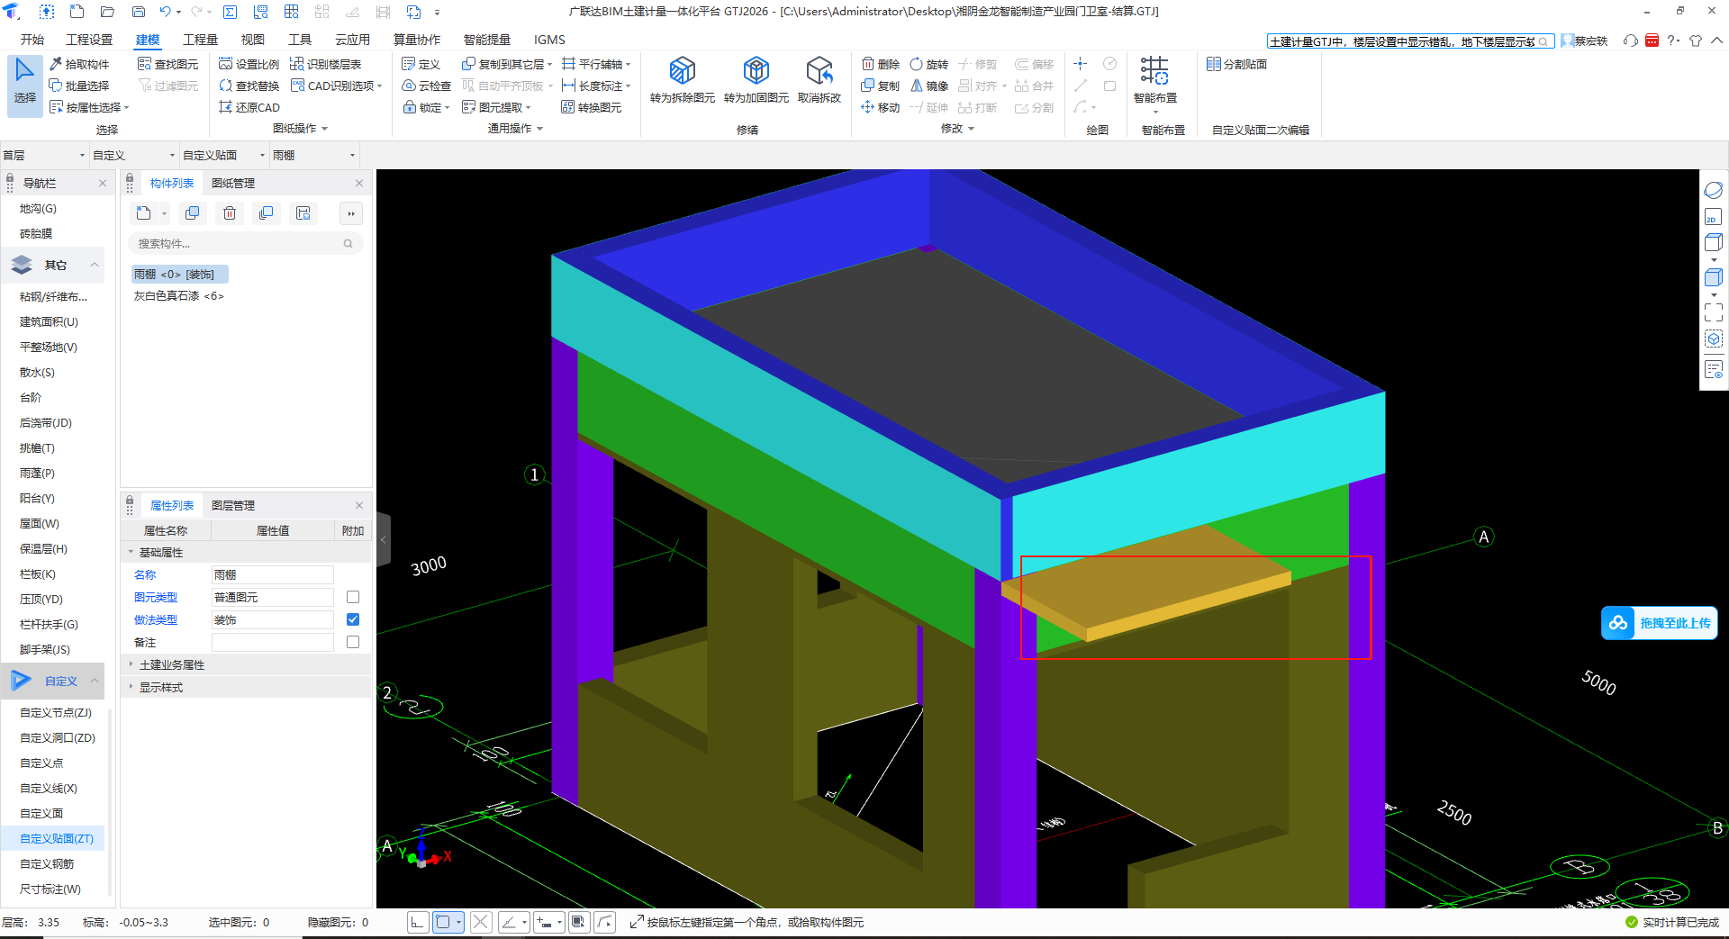This screenshot has height=939, width=1729.
Task: Click 查找图元 find element tool
Action: tap(167, 64)
